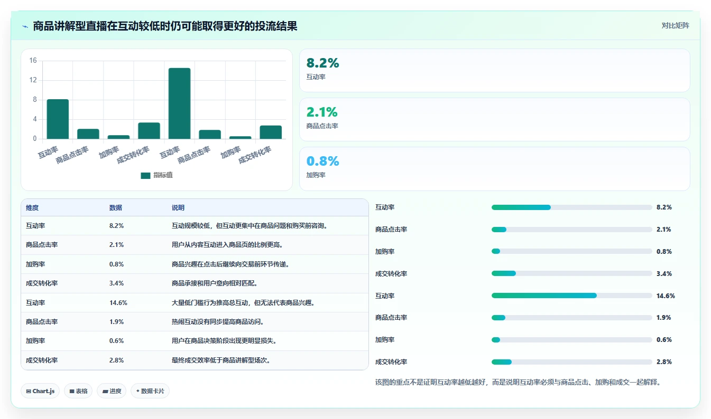Click the main title 商品讲解型直播在互动较低时仍可能取得更好的投流结果
Screen dimensions: 711x419
pos(165,26)
